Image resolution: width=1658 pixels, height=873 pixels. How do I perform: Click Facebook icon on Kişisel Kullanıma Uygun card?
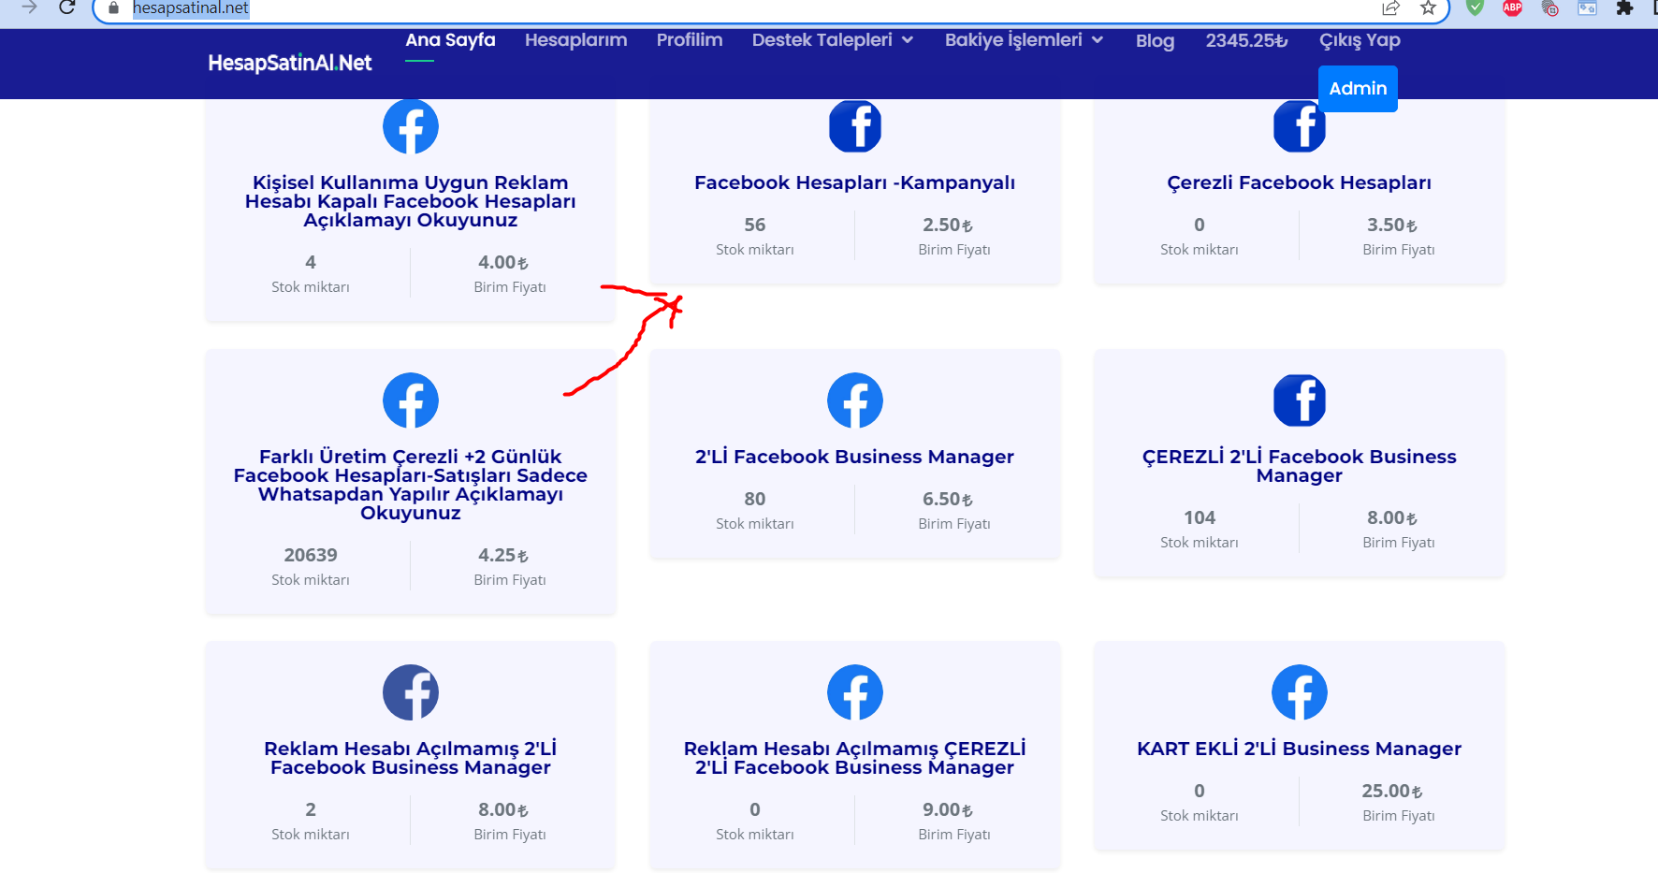click(x=411, y=126)
